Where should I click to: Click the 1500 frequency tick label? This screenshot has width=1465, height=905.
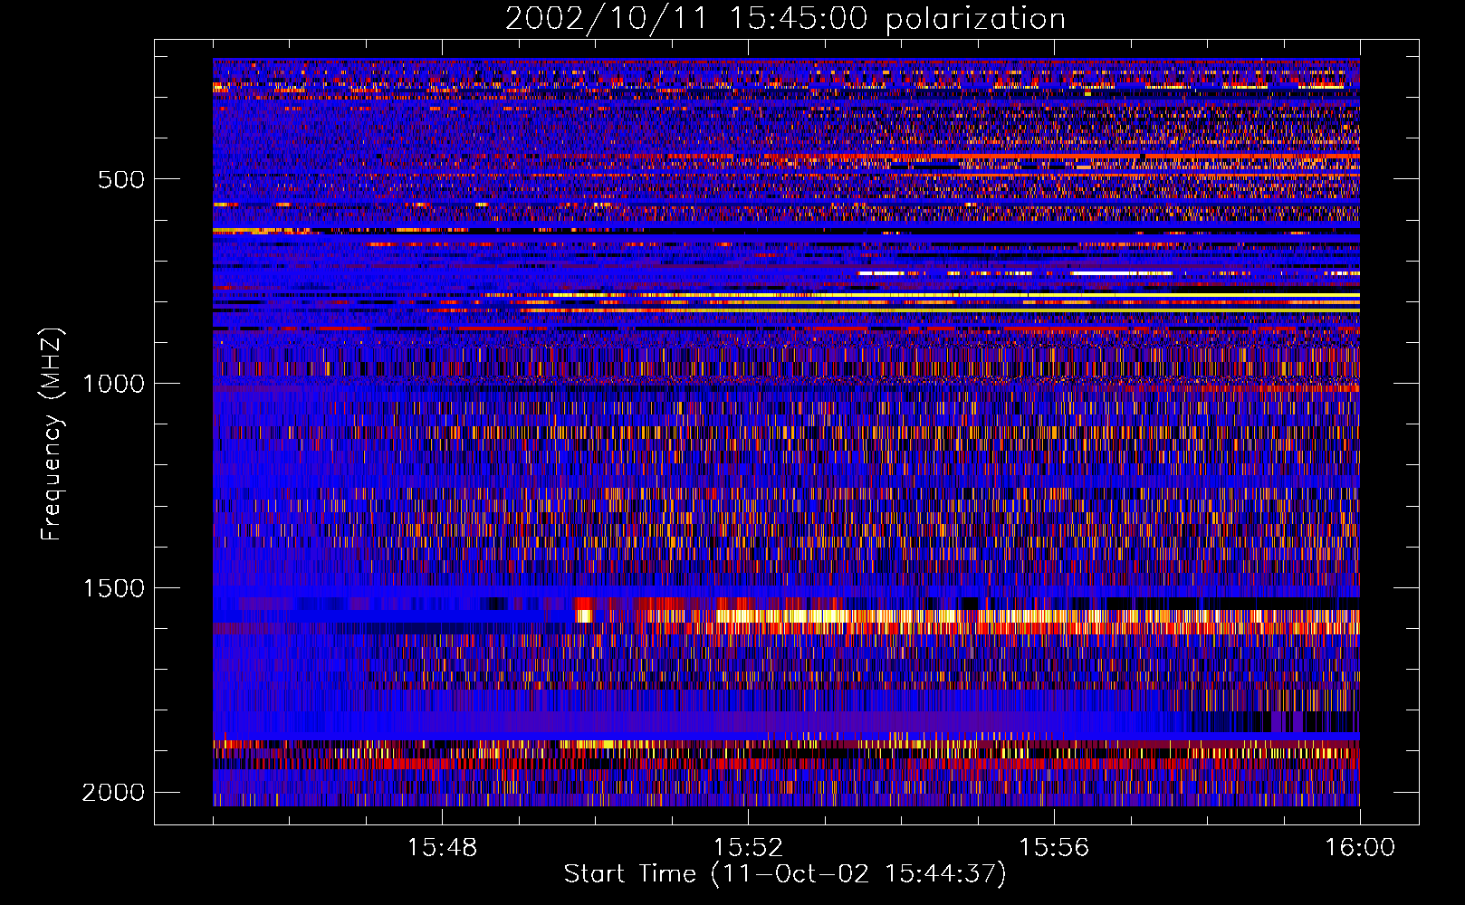[x=114, y=588]
